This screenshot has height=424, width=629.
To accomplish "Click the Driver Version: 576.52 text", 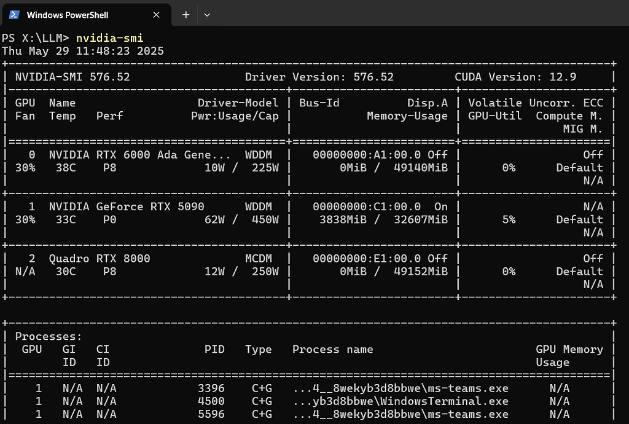I will click(319, 77).
